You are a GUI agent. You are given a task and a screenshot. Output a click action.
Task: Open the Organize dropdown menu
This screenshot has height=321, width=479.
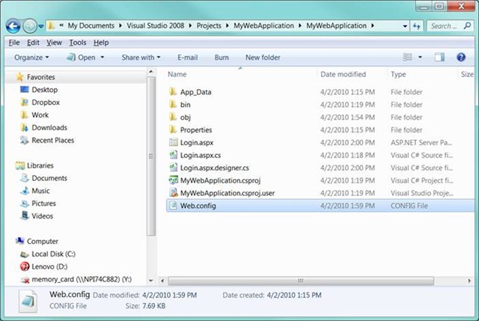point(31,57)
